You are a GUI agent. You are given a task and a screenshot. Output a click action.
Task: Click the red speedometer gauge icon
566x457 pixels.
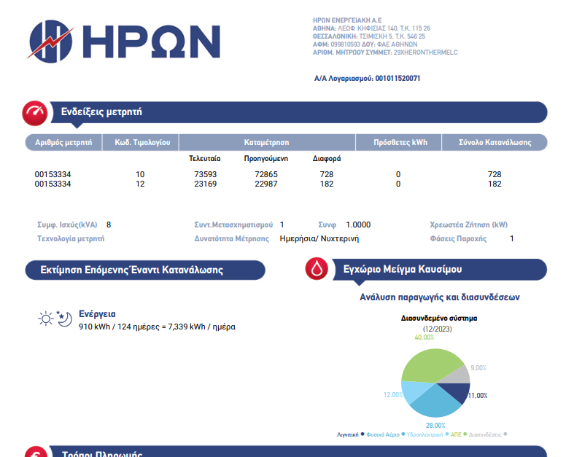(x=35, y=113)
